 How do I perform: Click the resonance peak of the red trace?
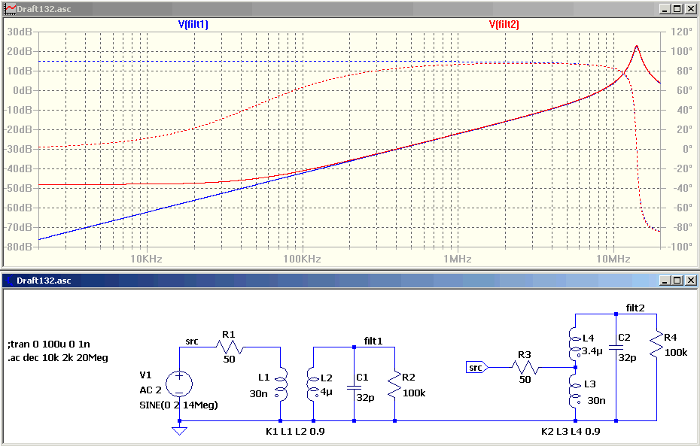637,46
